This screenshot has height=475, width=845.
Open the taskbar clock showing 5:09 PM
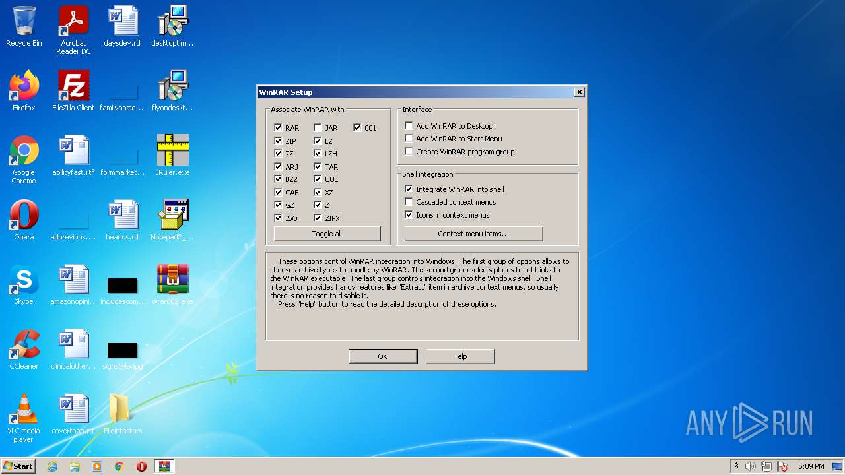811,466
